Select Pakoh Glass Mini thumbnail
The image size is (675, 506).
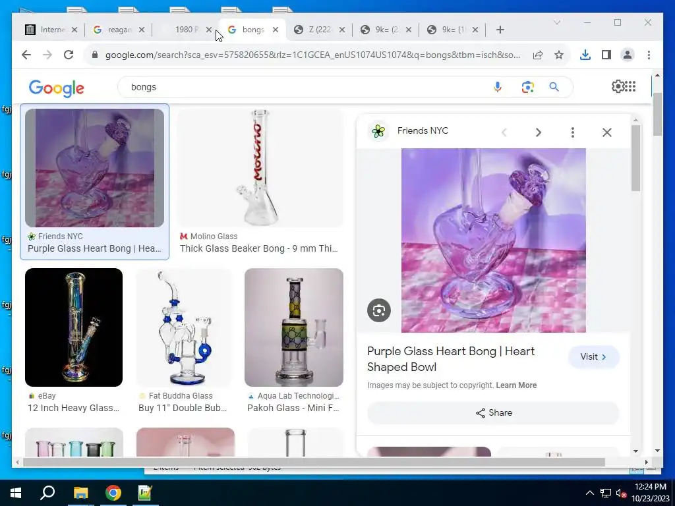coord(293,327)
